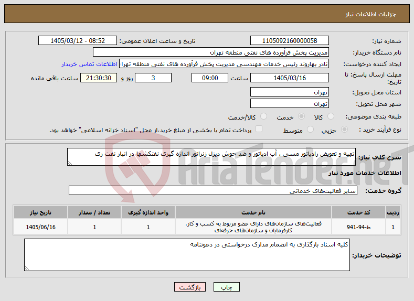Click the اطلاعات خدمات مورد نیاز section heading
The width and height of the screenshot is (414, 301).
point(365,173)
